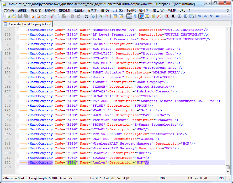The width and height of the screenshot is (233, 183).
Task: Start macro recording with red dot icon
Action: coord(167,16)
